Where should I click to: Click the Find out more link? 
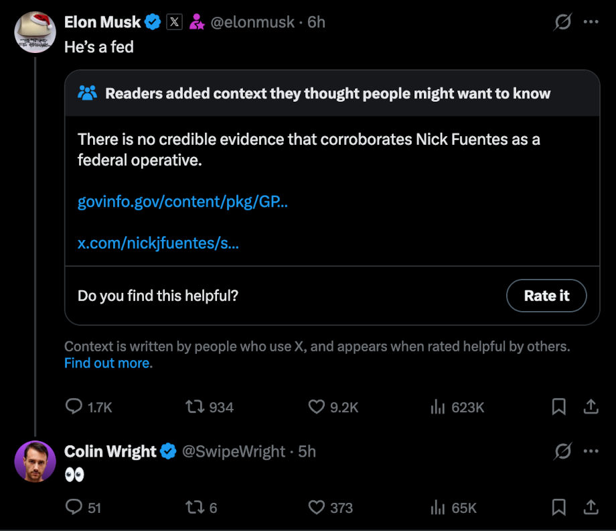tap(107, 363)
